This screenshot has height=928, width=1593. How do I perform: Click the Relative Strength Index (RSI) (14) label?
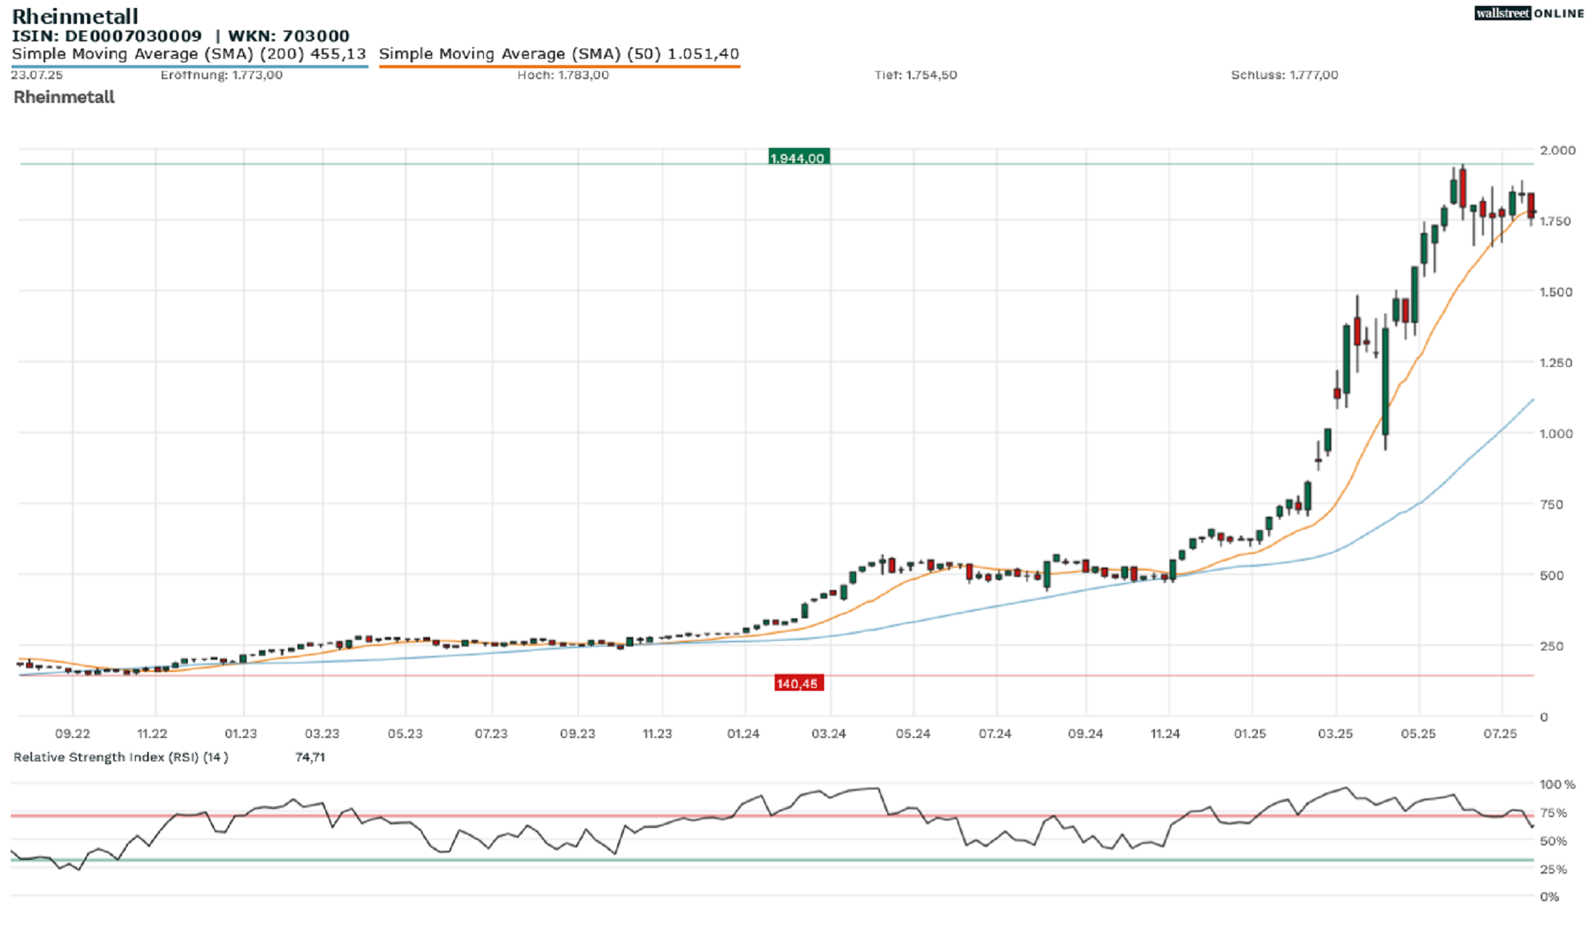(120, 758)
